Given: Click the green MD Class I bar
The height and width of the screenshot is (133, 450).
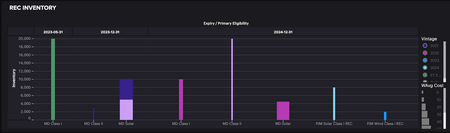Looking at the screenshot, I should [53, 79].
